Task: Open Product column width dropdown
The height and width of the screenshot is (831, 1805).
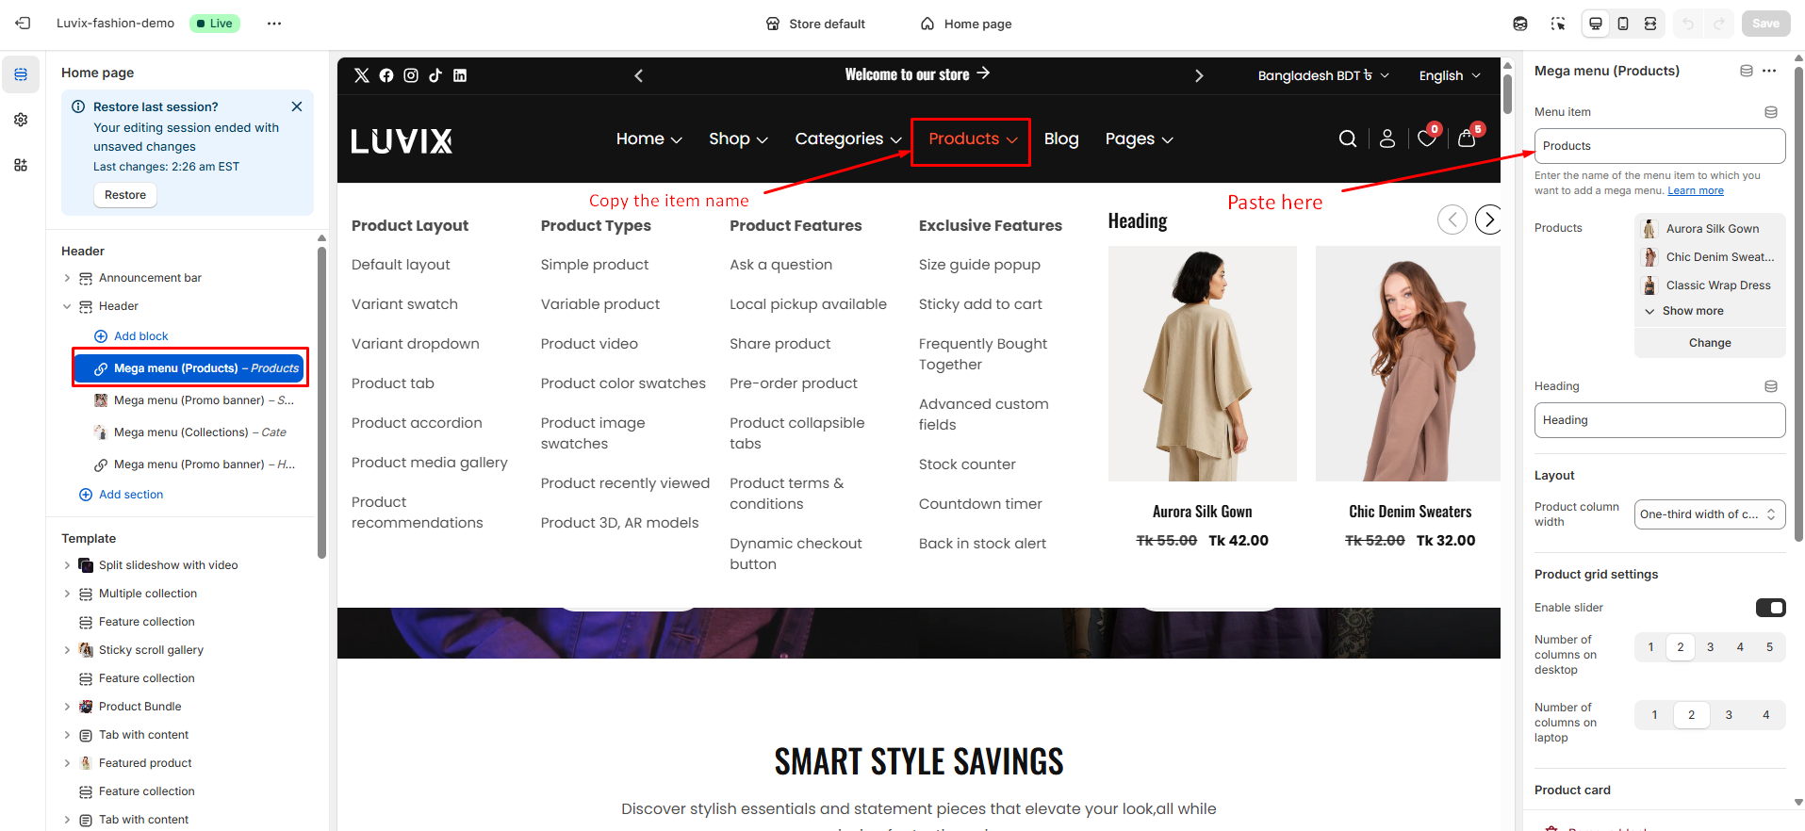Action: point(1709,514)
